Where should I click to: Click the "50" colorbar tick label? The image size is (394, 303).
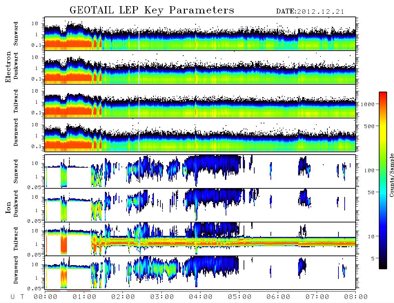[x=371, y=192]
